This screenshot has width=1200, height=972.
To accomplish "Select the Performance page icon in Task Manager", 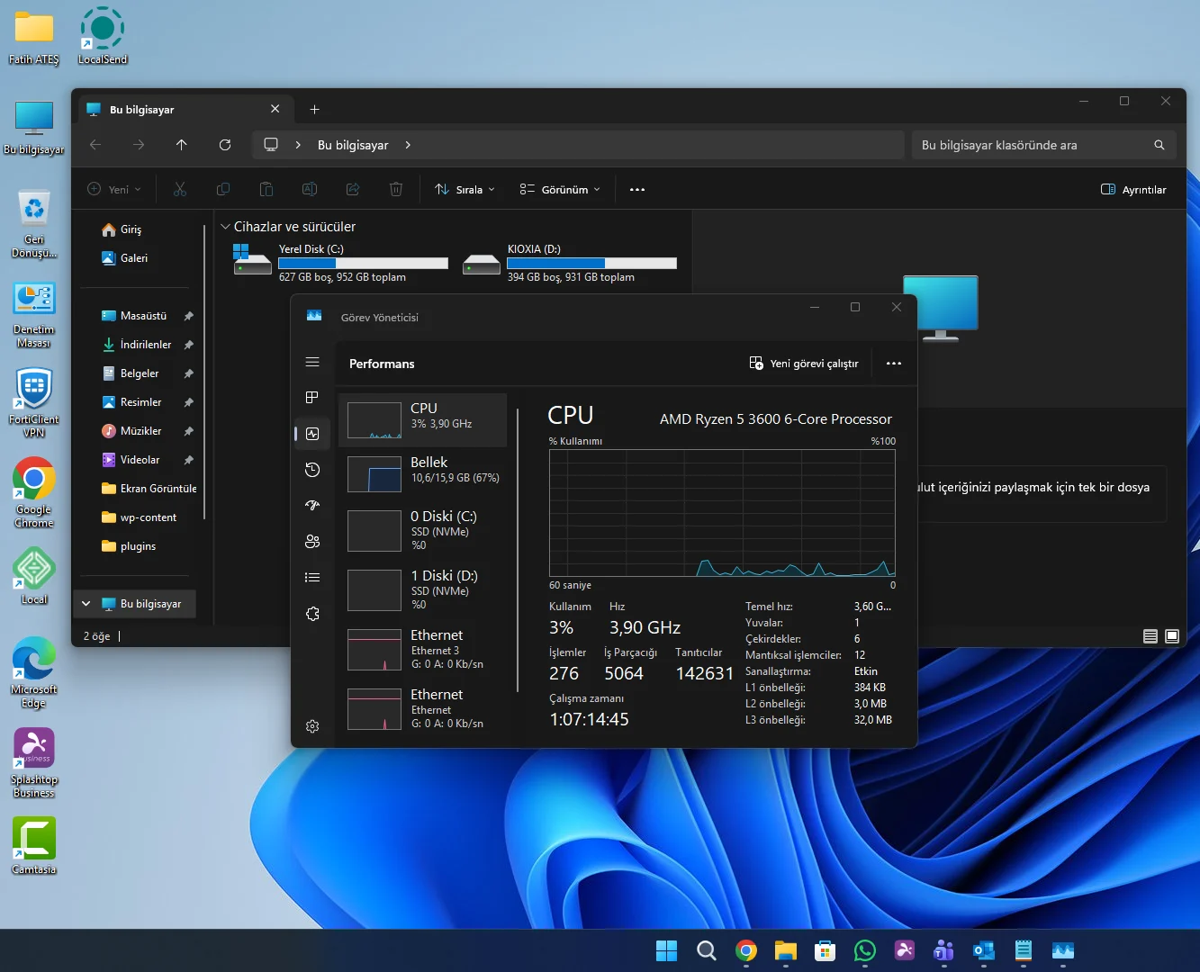I will pyautogui.click(x=312, y=434).
